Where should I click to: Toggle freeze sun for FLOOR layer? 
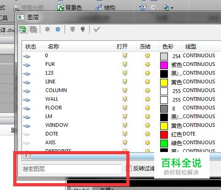147,108
